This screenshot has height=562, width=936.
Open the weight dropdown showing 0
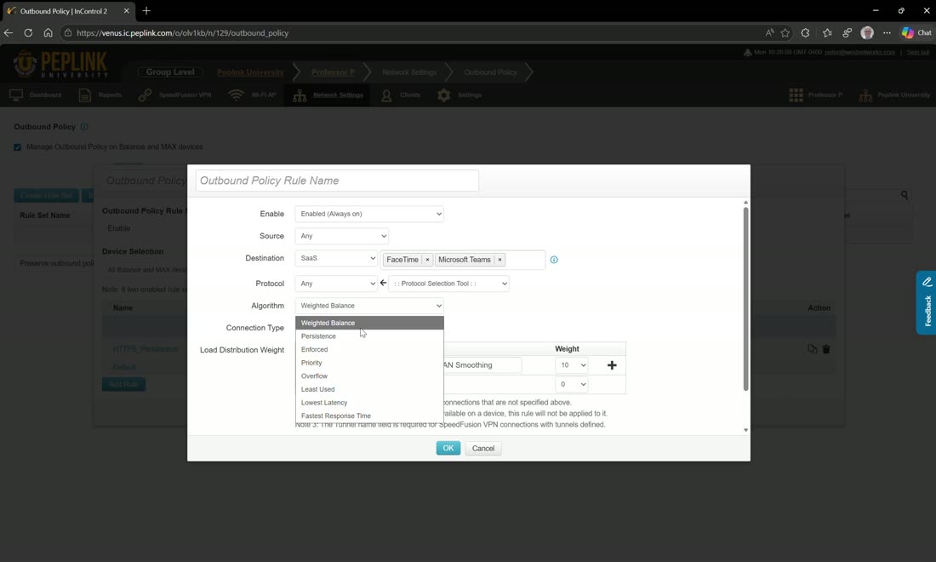[571, 384]
